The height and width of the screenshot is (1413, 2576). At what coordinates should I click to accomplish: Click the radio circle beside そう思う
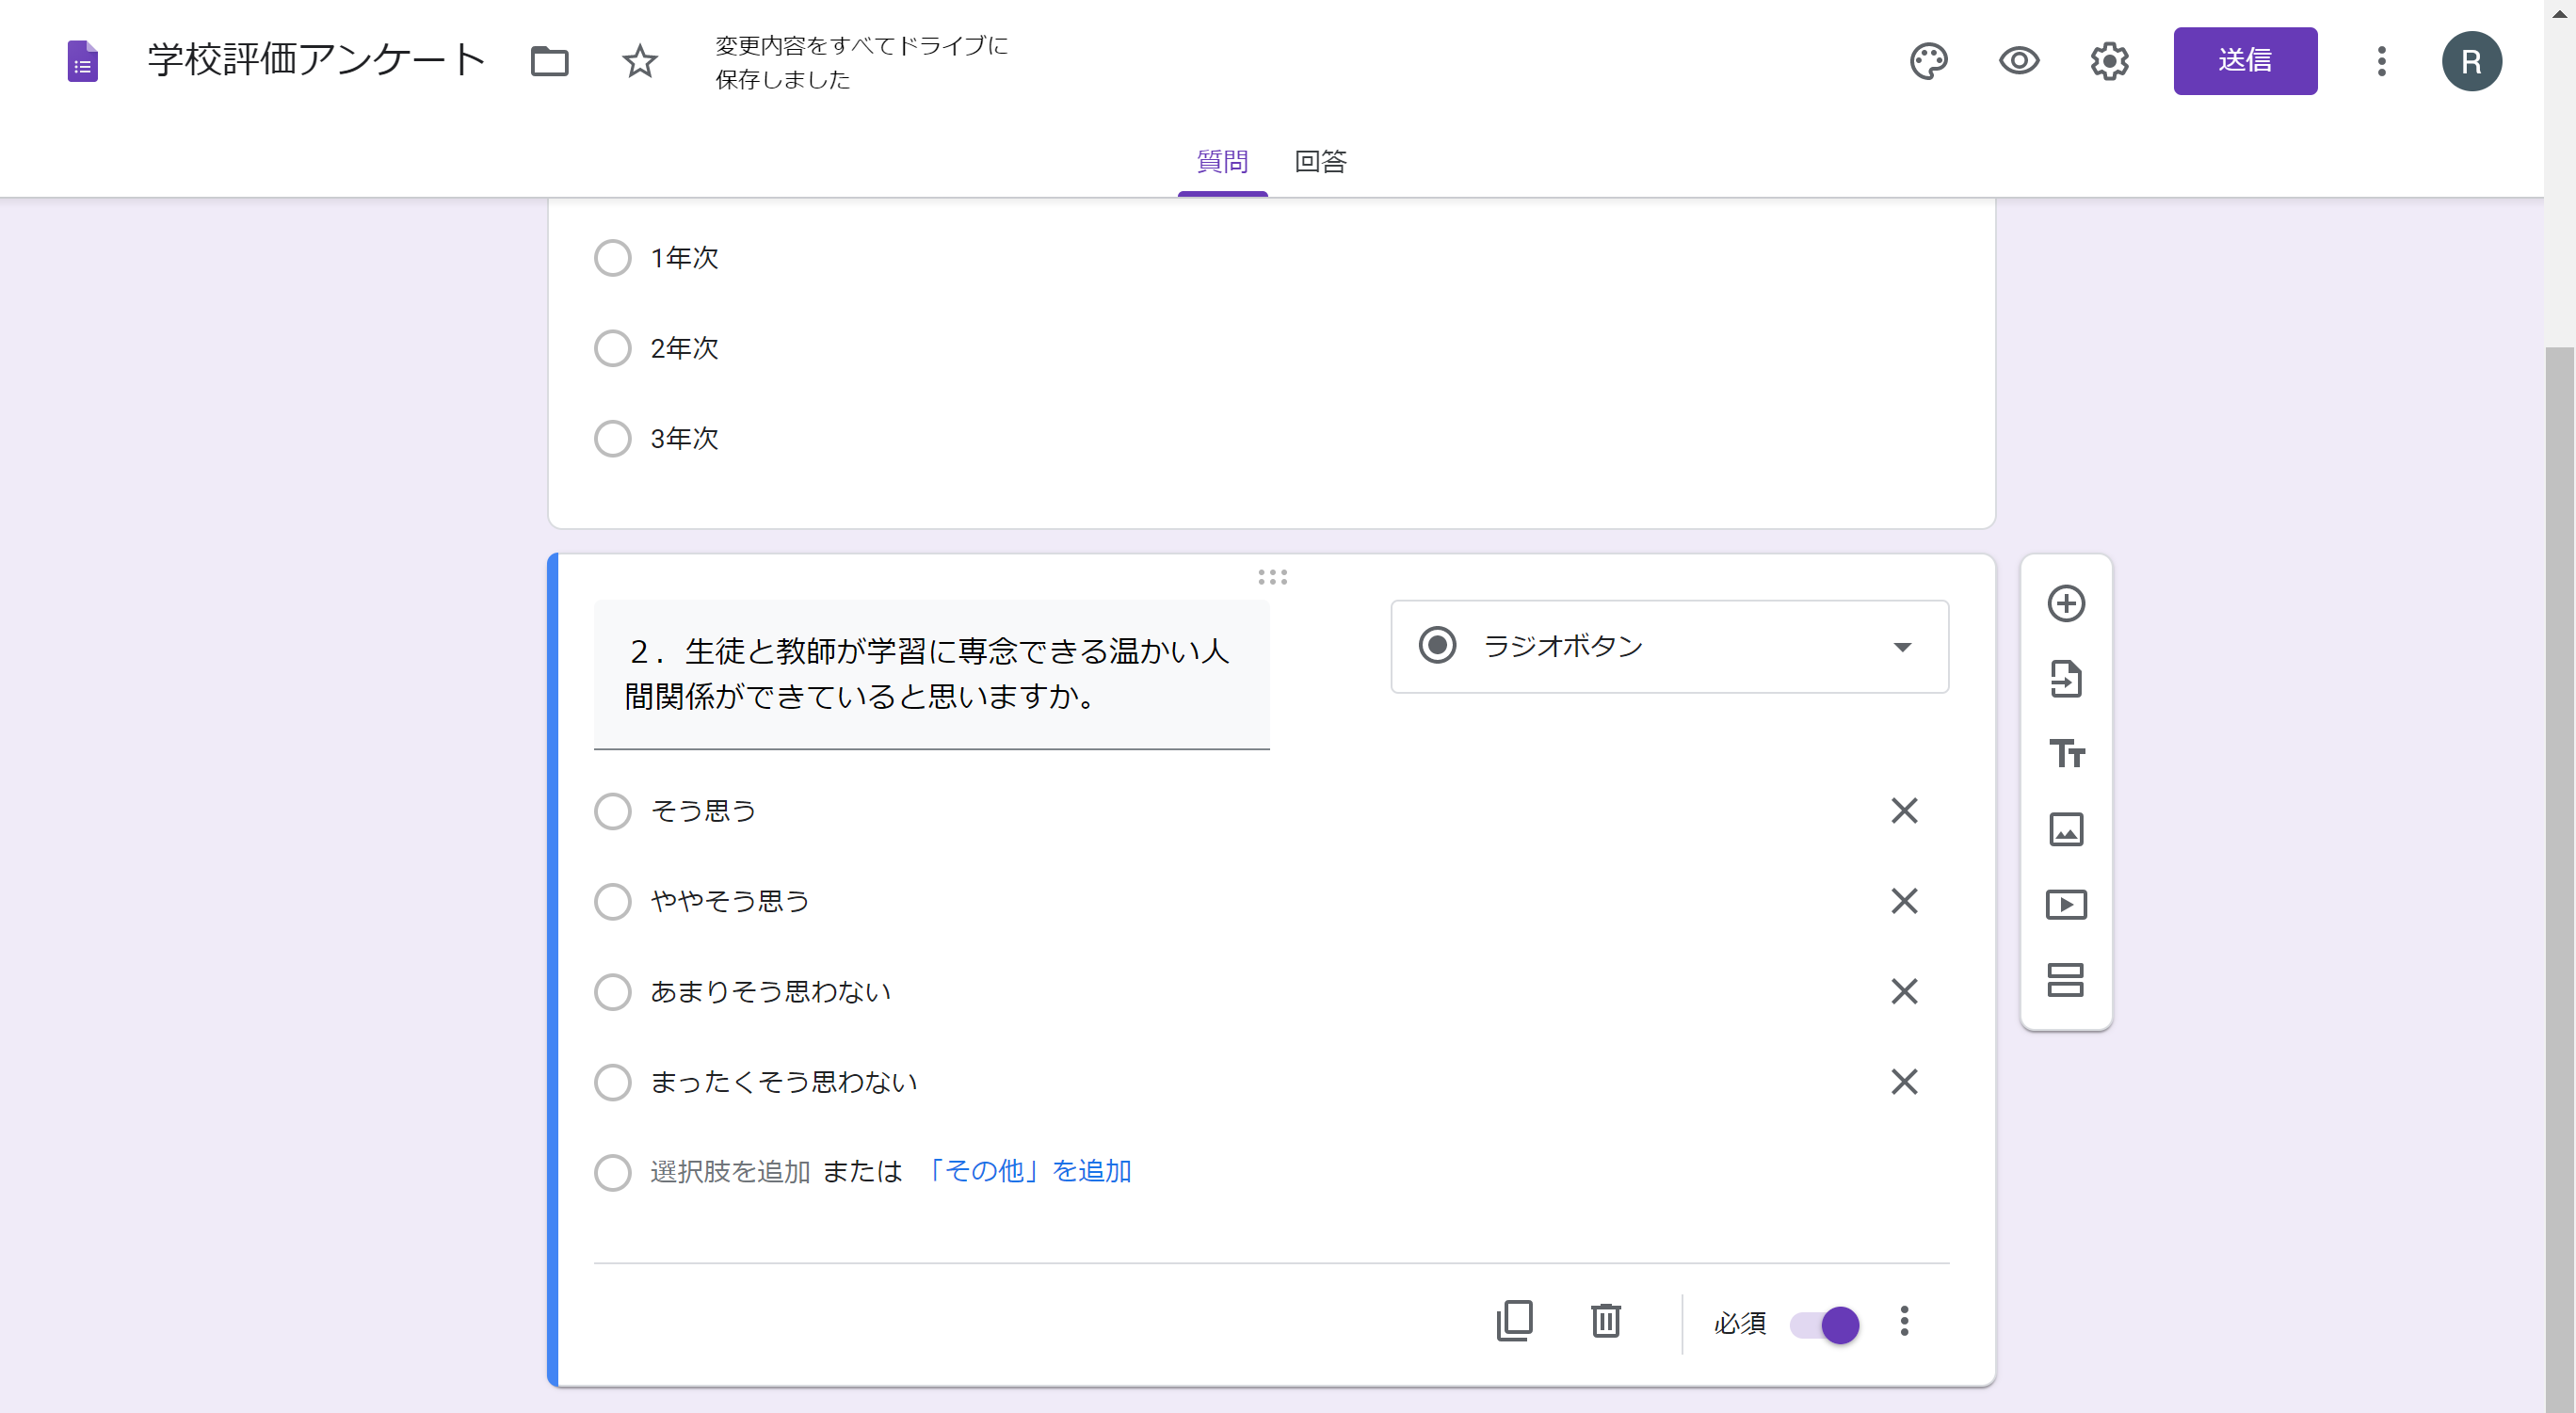[x=612, y=811]
